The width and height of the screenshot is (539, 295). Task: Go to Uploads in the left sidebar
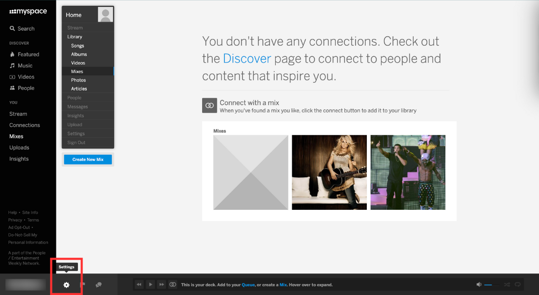(x=19, y=147)
